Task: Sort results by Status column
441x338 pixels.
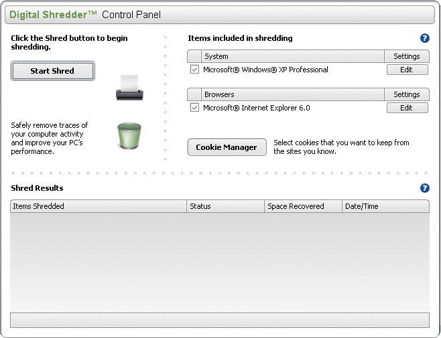Action: [x=225, y=206]
